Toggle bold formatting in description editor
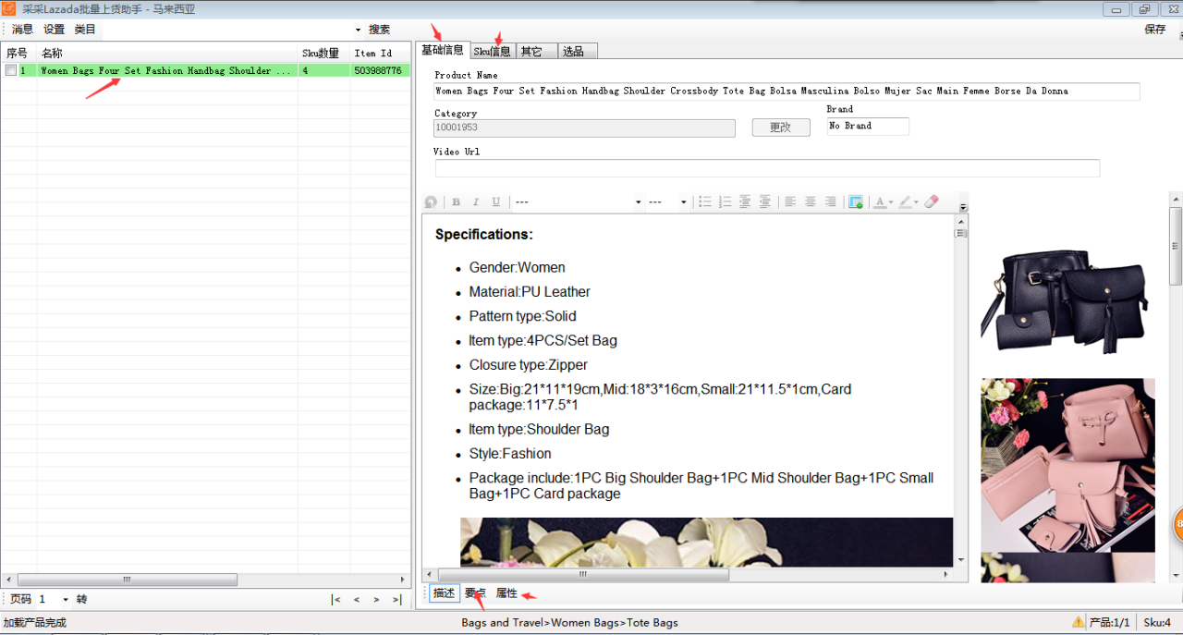The image size is (1183, 635). pyautogui.click(x=456, y=202)
